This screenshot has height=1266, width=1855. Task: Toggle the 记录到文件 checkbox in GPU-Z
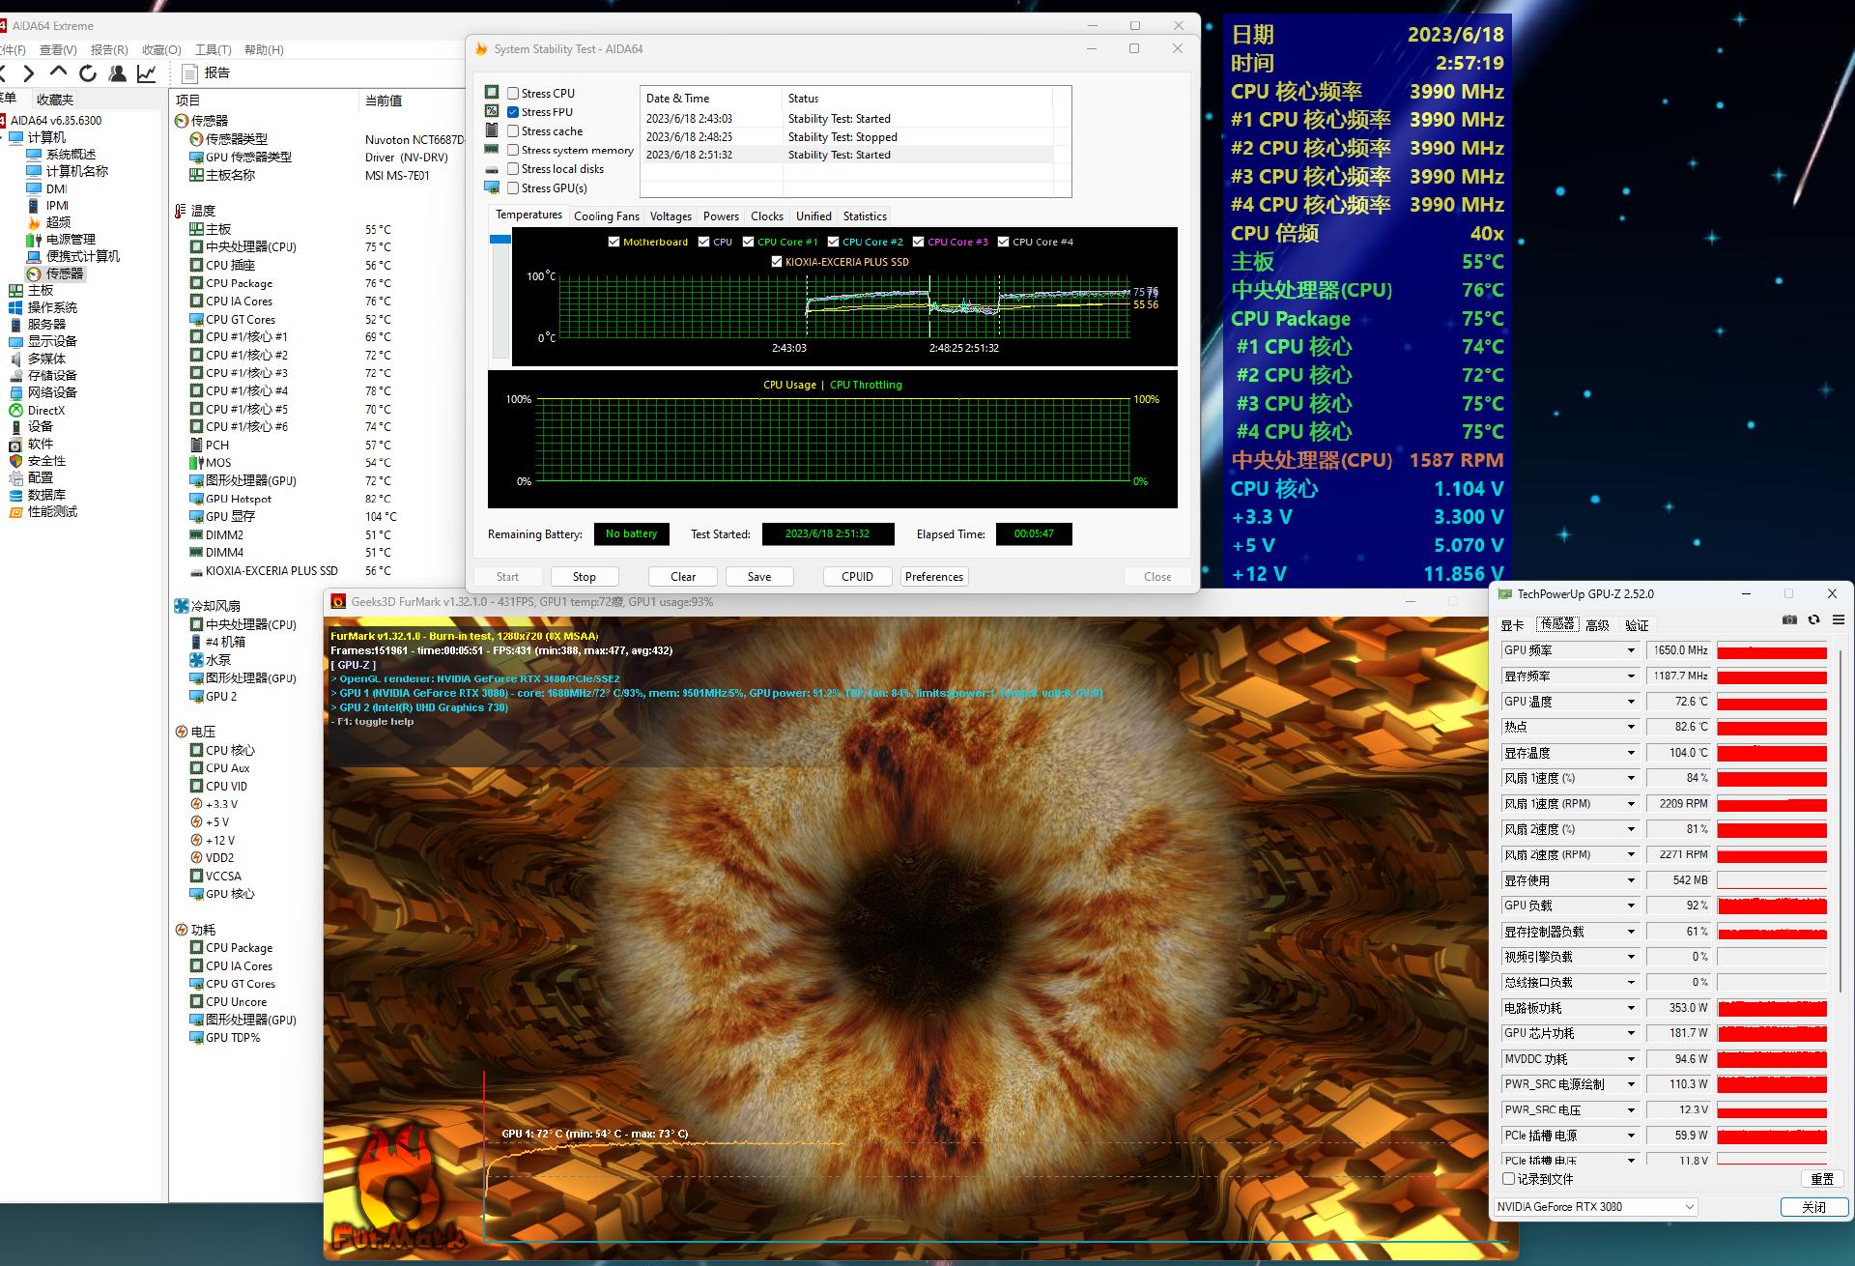pyautogui.click(x=1509, y=1179)
